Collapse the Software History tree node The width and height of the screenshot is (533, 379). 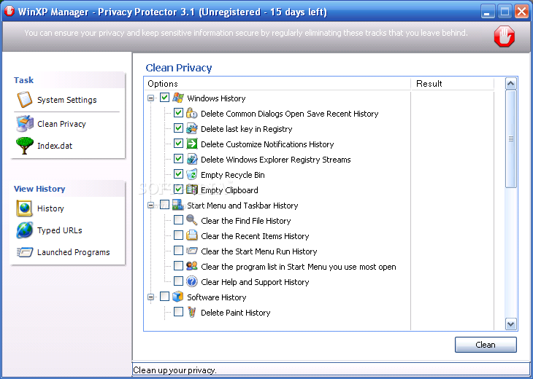(151, 297)
